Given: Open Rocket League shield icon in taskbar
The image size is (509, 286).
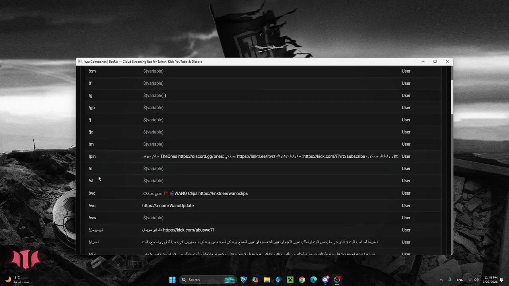Looking at the screenshot, I should point(244,280).
